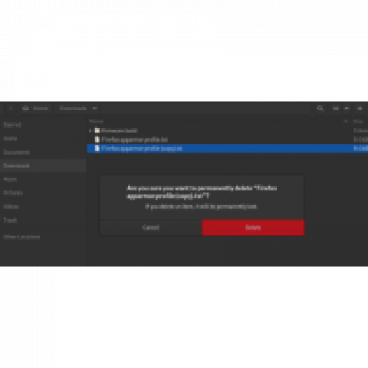Open the Downloads path dropdown arrow
This screenshot has height=368, width=368.
[95, 109]
